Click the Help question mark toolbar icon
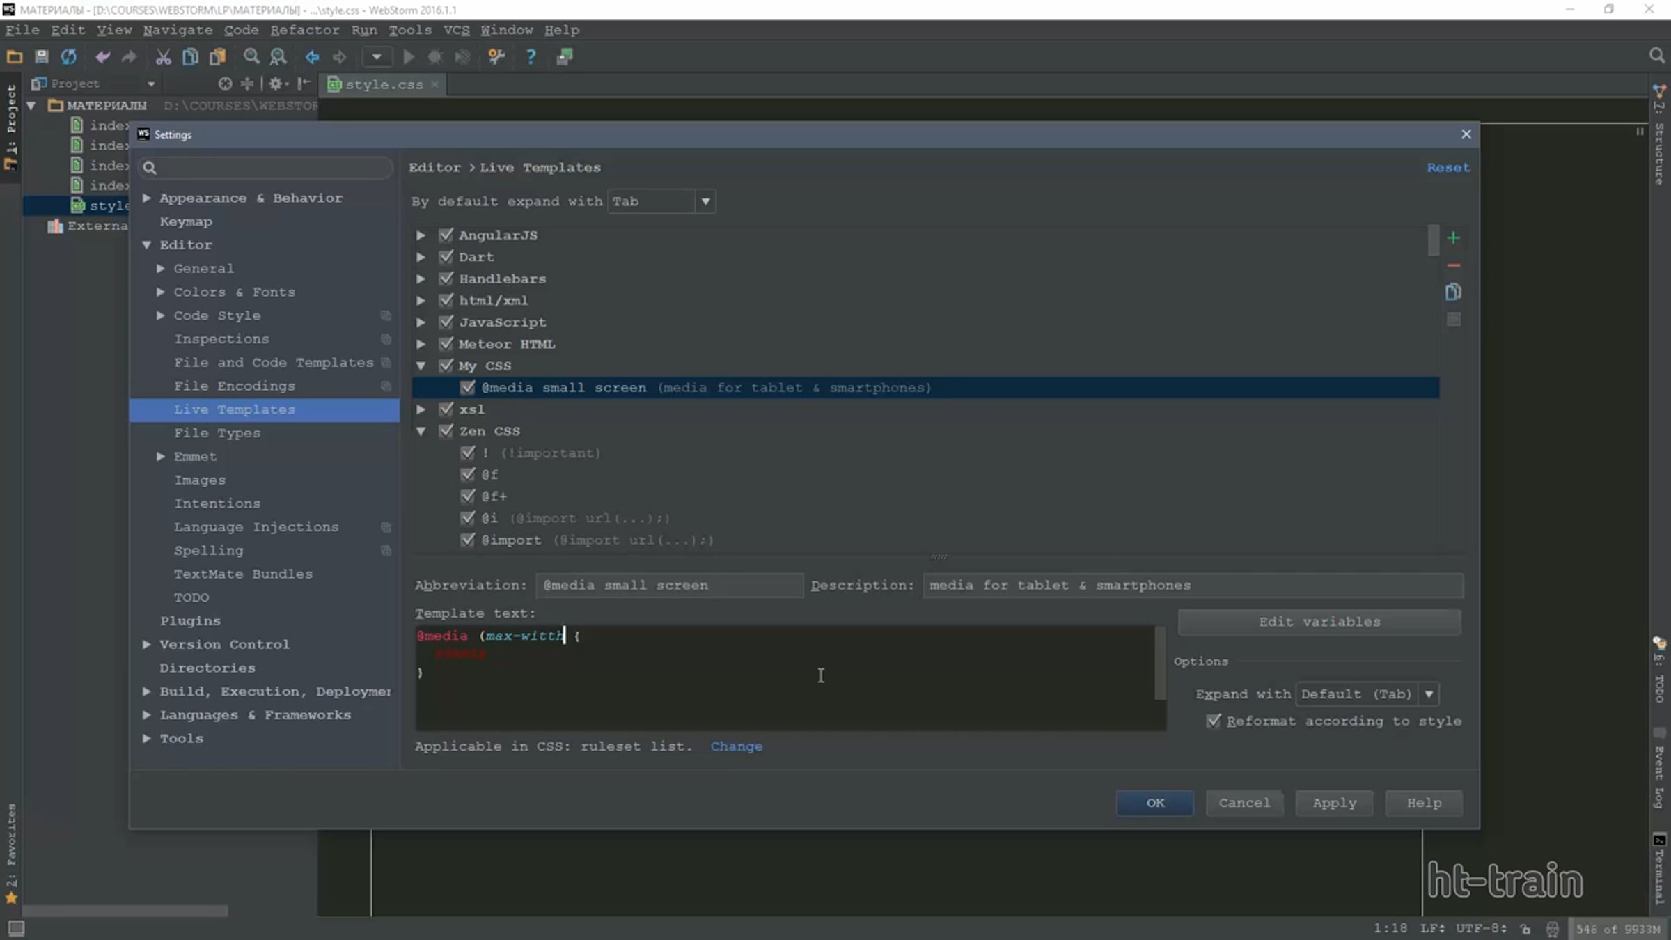The width and height of the screenshot is (1671, 940). point(531,57)
